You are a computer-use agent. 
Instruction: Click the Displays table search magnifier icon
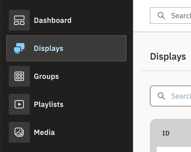pyautogui.click(x=161, y=96)
